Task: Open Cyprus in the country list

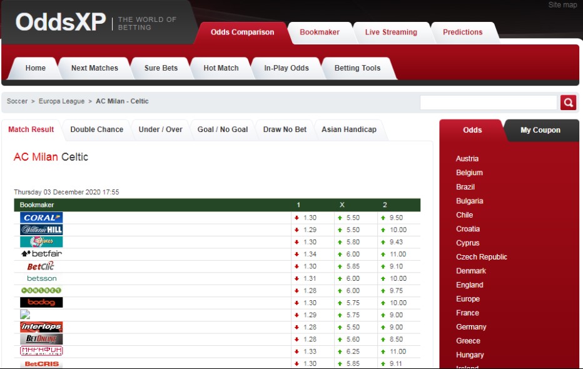Action: (467, 243)
